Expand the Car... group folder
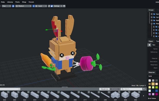This screenshot has height=101, width=159. coord(152,17)
